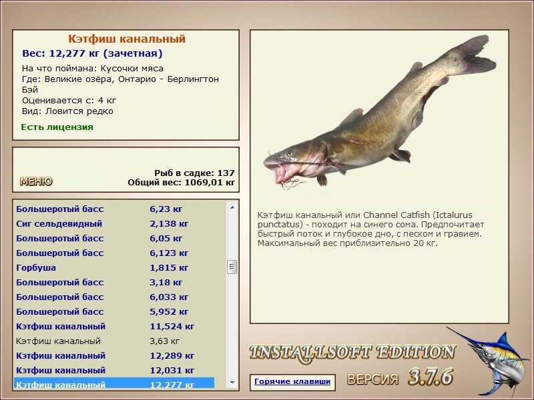Viewport: 534px width, 400px height.
Task: Select Горбуша 1,815 кг row
Action: click(x=114, y=267)
